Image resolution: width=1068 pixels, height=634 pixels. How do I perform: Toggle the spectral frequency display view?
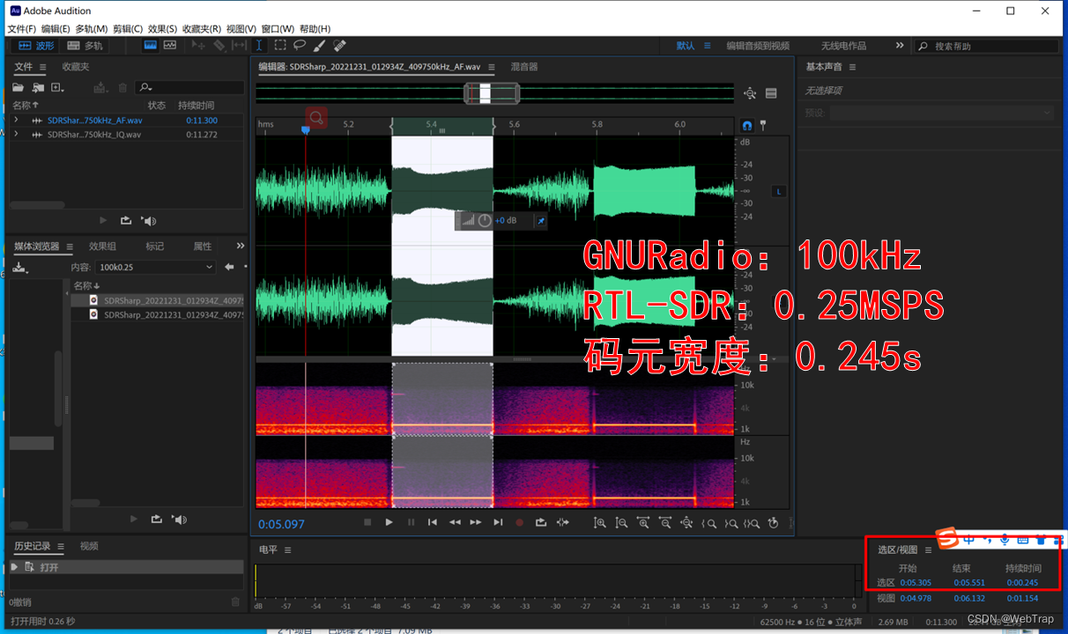(x=169, y=45)
